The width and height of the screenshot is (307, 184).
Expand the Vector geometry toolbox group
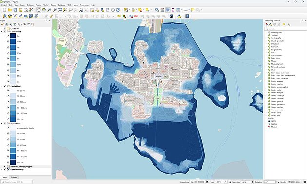266,104
